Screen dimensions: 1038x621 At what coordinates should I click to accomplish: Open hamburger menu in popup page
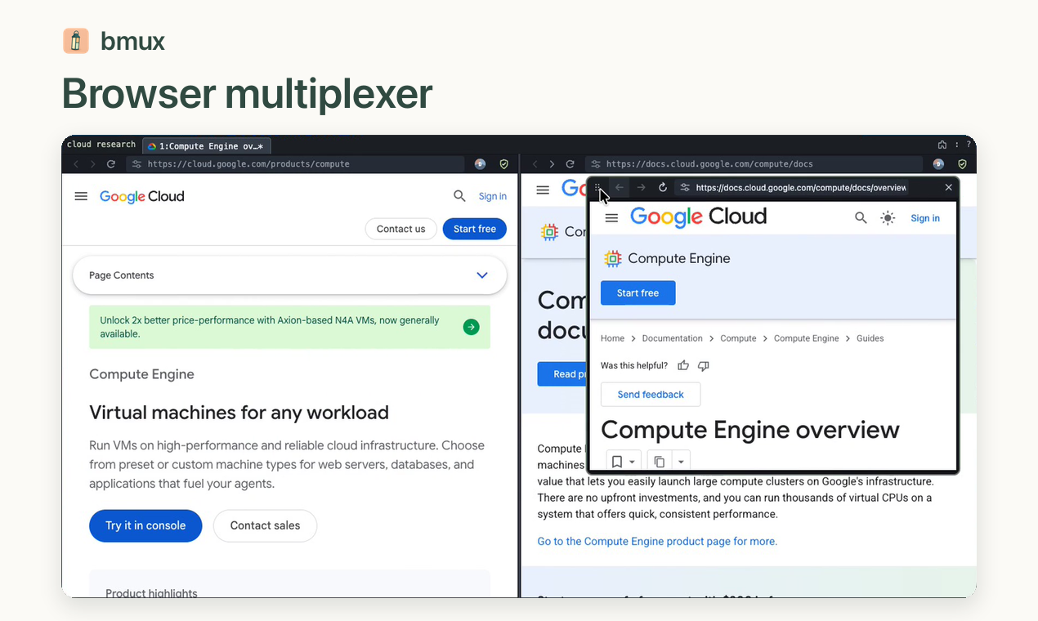(611, 218)
